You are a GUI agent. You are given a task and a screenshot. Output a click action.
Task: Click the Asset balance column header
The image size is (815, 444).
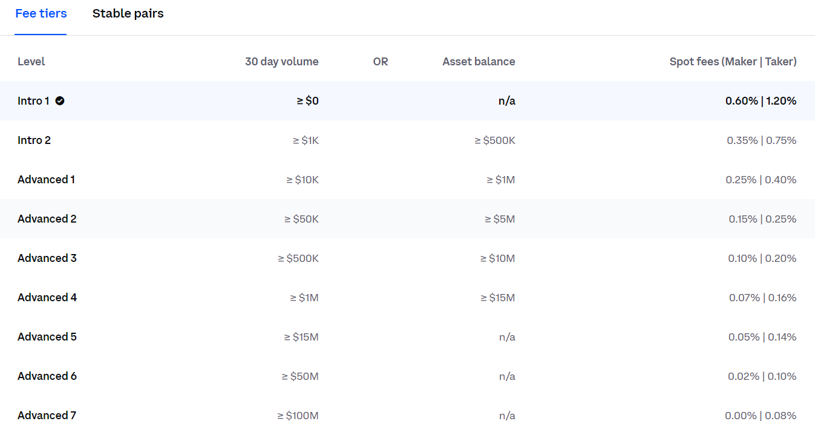tap(479, 61)
